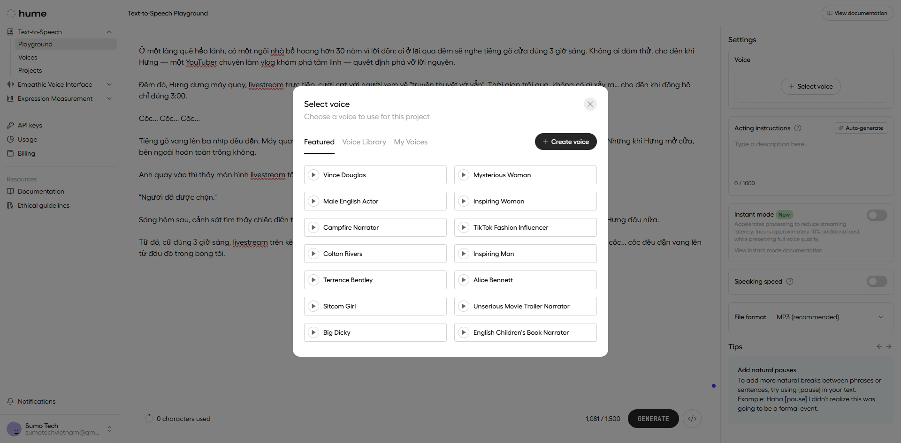The height and width of the screenshot is (443, 901).
Task: Turn on the Speaking speed switch
Action: [x=877, y=281]
